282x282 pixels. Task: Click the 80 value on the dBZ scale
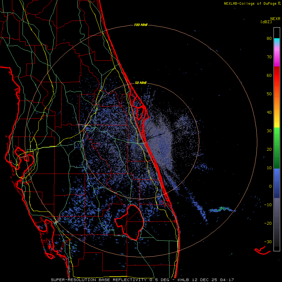coord(269,39)
